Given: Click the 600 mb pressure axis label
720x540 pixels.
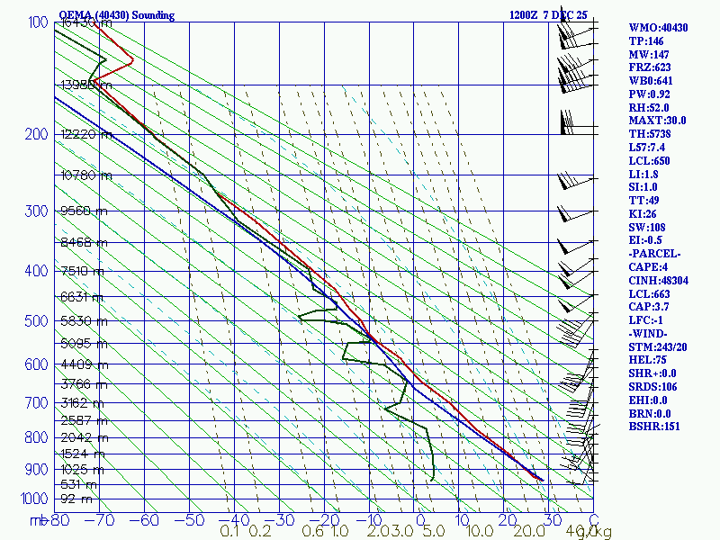Looking at the screenshot, I should [36, 364].
